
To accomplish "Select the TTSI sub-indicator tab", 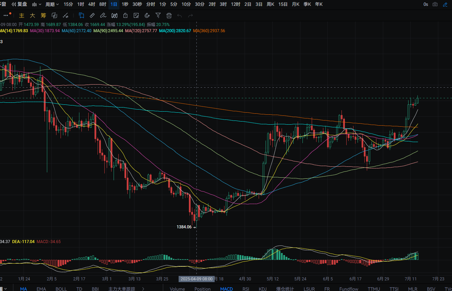I will 394,289.
